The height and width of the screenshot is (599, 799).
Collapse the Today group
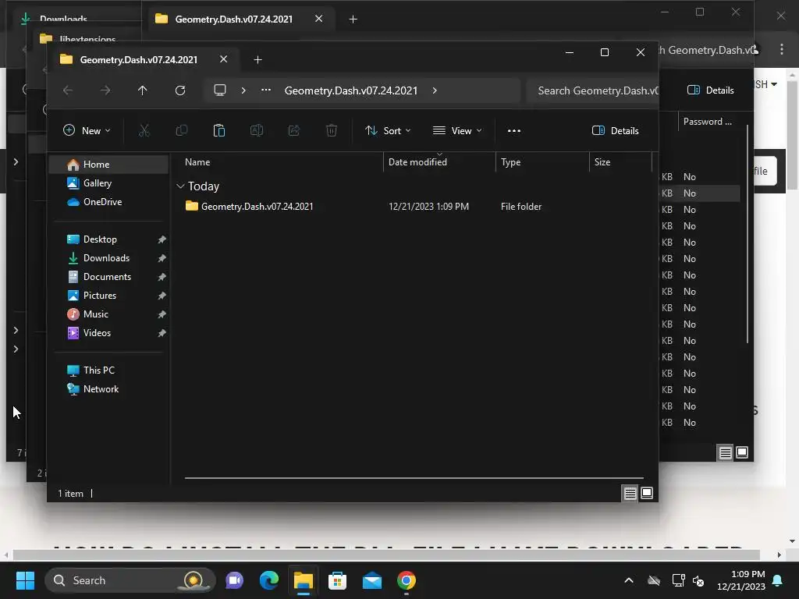tap(180, 186)
